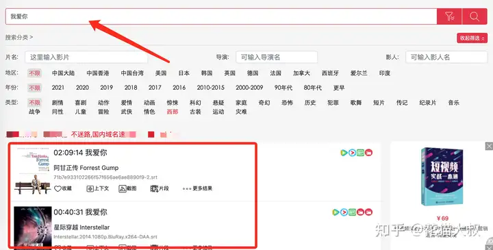This screenshot has height=250, width=493.
Task: Choose the 90年代 decade
Action: tap(283, 88)
